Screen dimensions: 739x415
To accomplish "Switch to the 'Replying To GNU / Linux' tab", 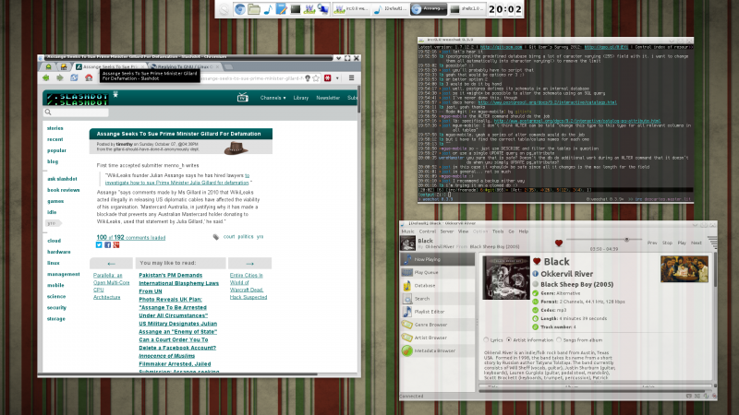I will click(185, 66).
